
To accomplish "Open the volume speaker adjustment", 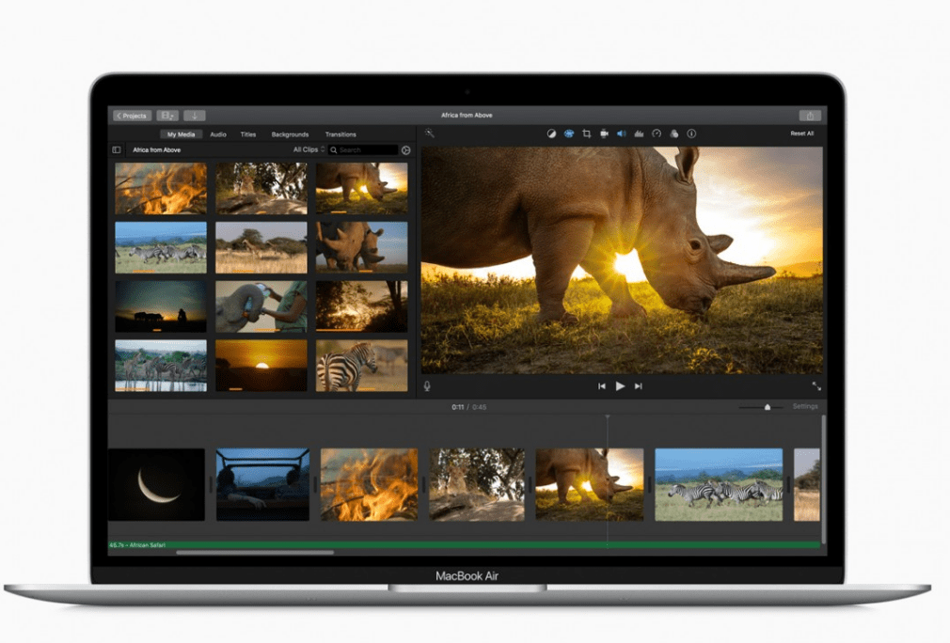I will pyautogui.click(x=621, y=133).
